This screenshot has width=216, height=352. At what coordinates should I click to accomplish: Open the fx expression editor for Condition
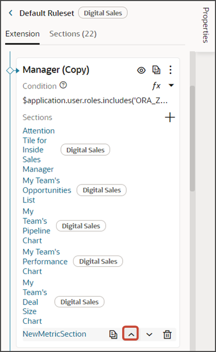(156, 86)
